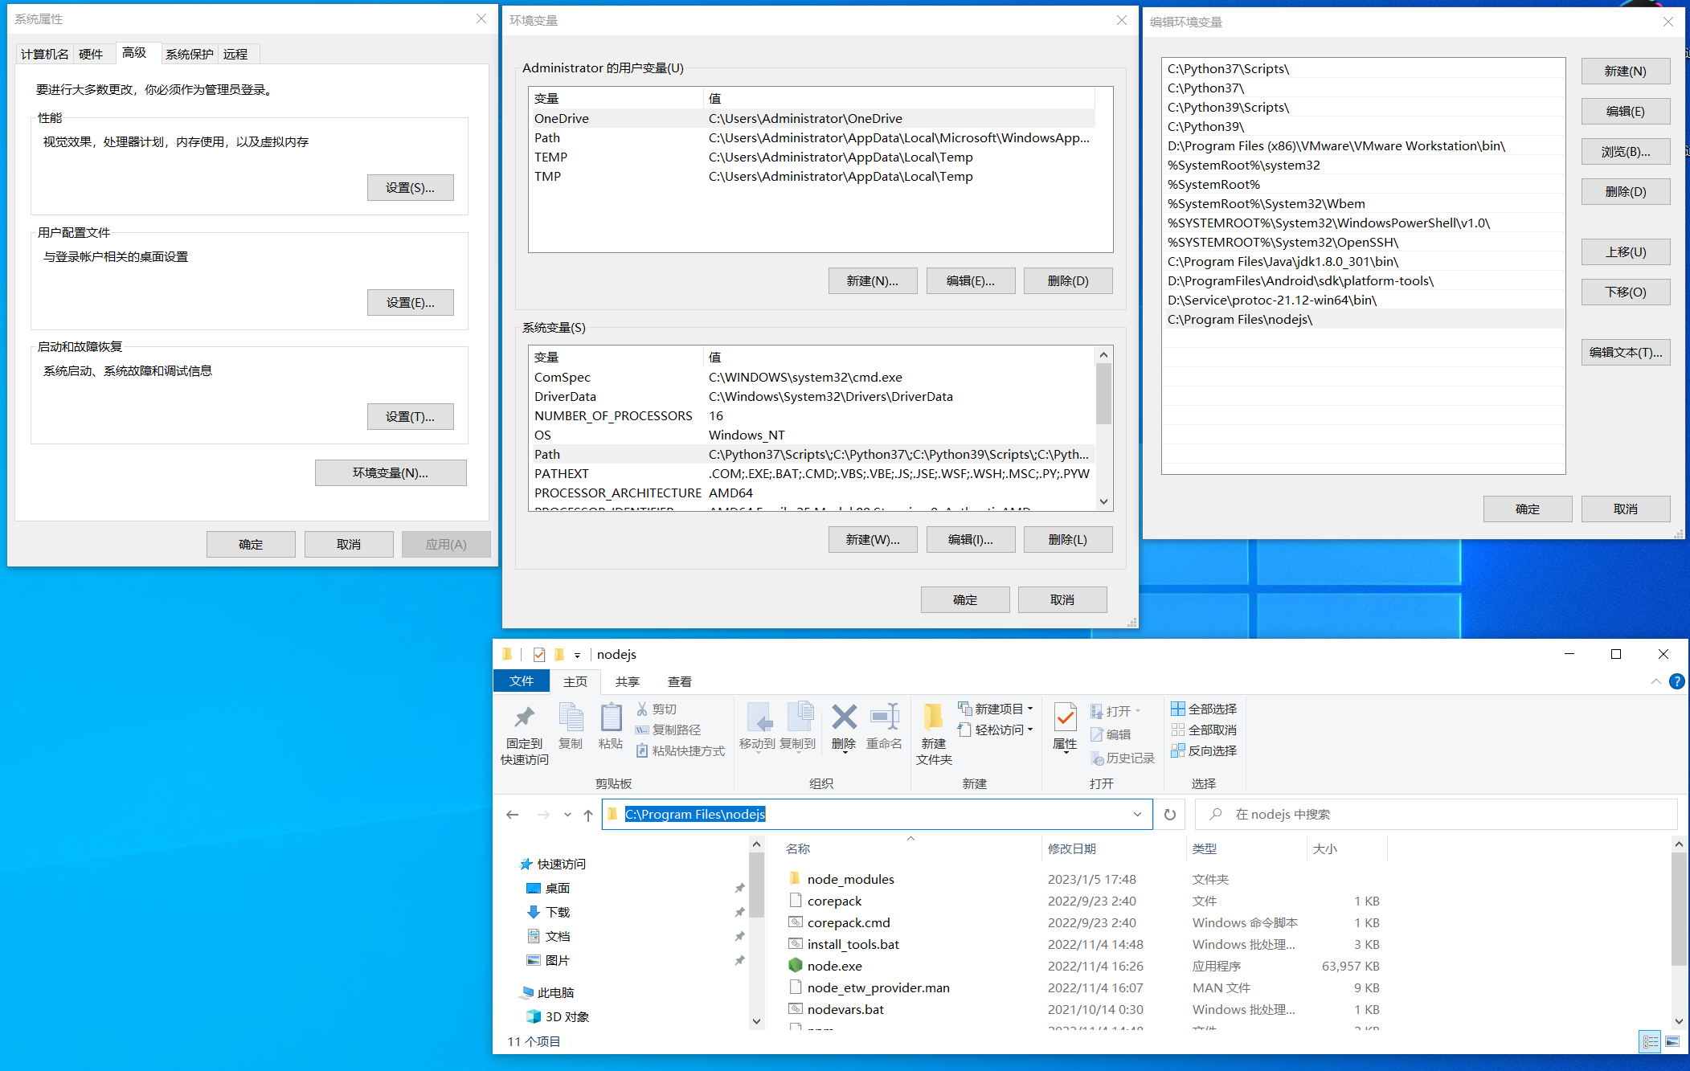Click the Copy icon in the nodejs ribbon

click(x=571, y=726)
